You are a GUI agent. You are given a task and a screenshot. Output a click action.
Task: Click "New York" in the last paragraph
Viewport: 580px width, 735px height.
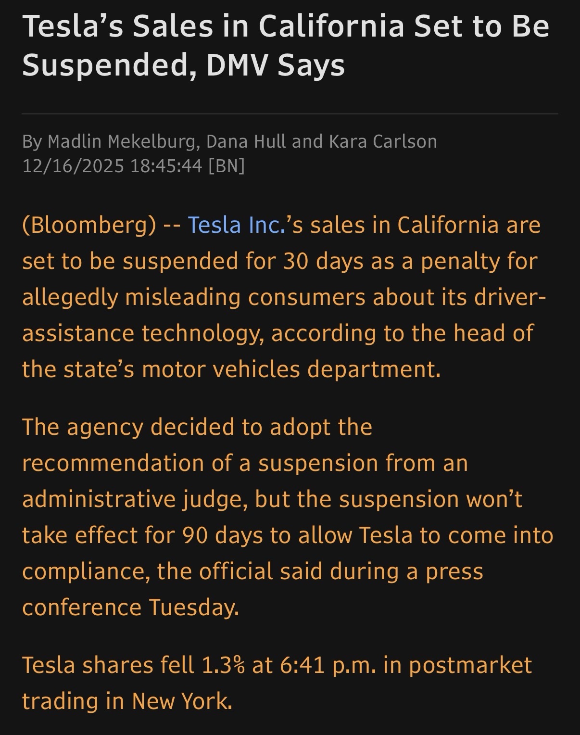(x=182, y=701)
